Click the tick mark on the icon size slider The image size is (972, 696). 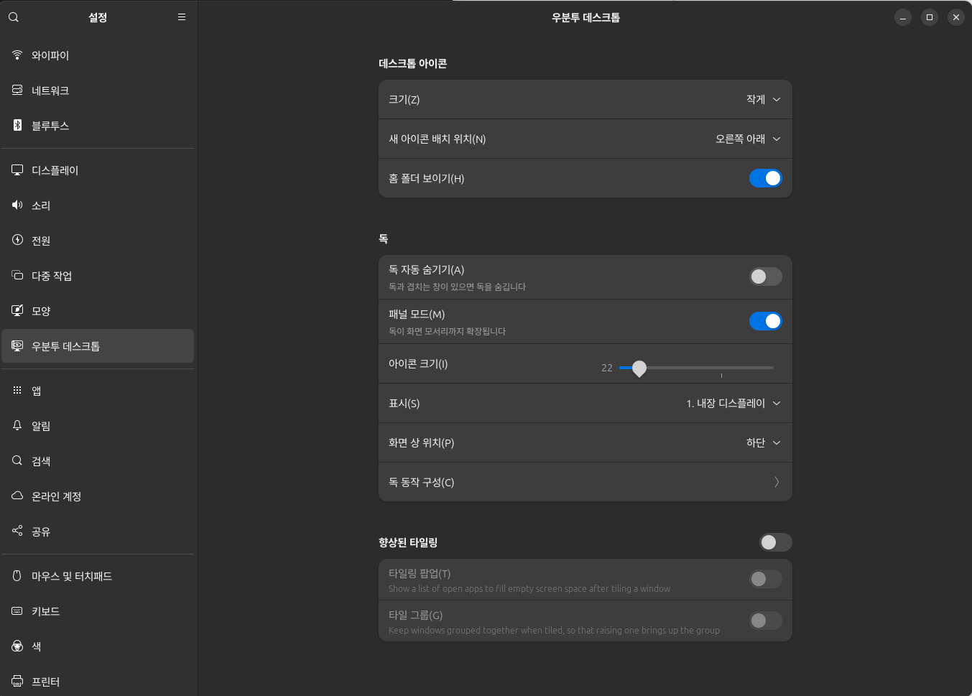pyautogui.click(x=721, y=375)
